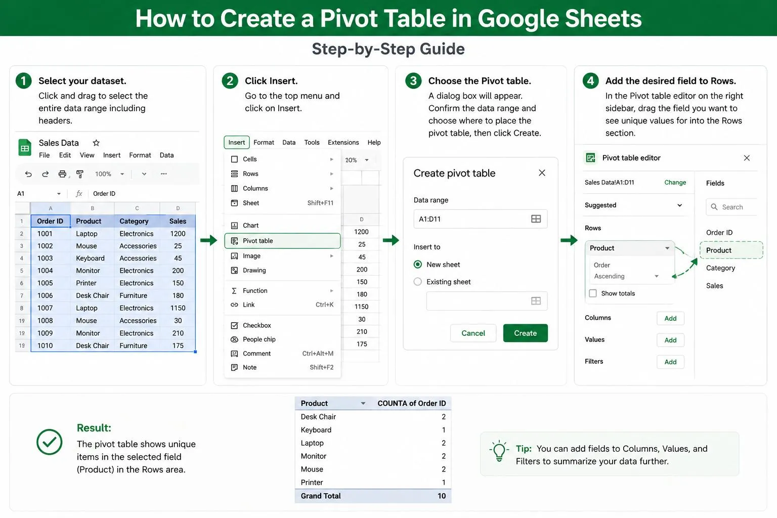Screen dimensions: 777x518
Task: Expand the Suggested section chevron
Action: pos(679,205)
